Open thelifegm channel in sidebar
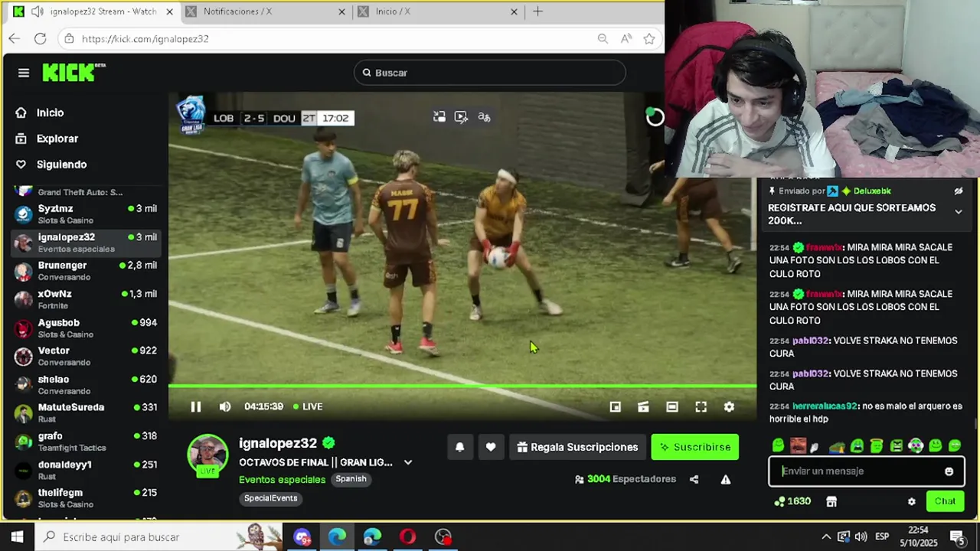This screenshot has height=551, width=980. (87, 498)
